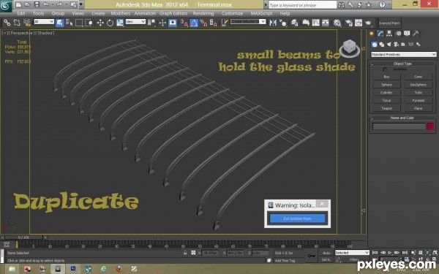Click the Bind to Space Warp icon
This screenshot has height=274, width=439.
pos(27,23)
